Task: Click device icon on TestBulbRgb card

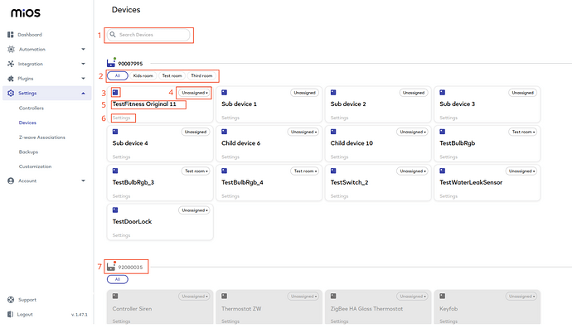Action: pos(442,132)
